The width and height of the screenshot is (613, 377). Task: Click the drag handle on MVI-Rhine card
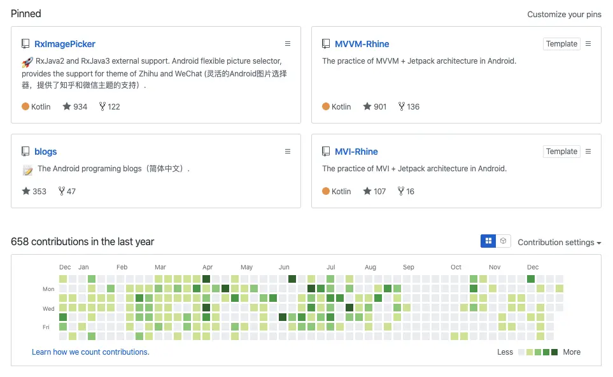point(588,152)
